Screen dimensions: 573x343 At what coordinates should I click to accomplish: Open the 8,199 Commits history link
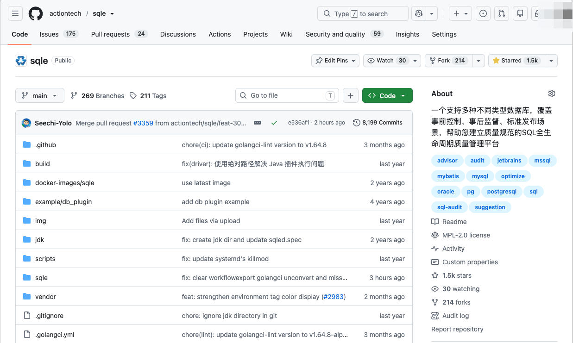[378, 123]
